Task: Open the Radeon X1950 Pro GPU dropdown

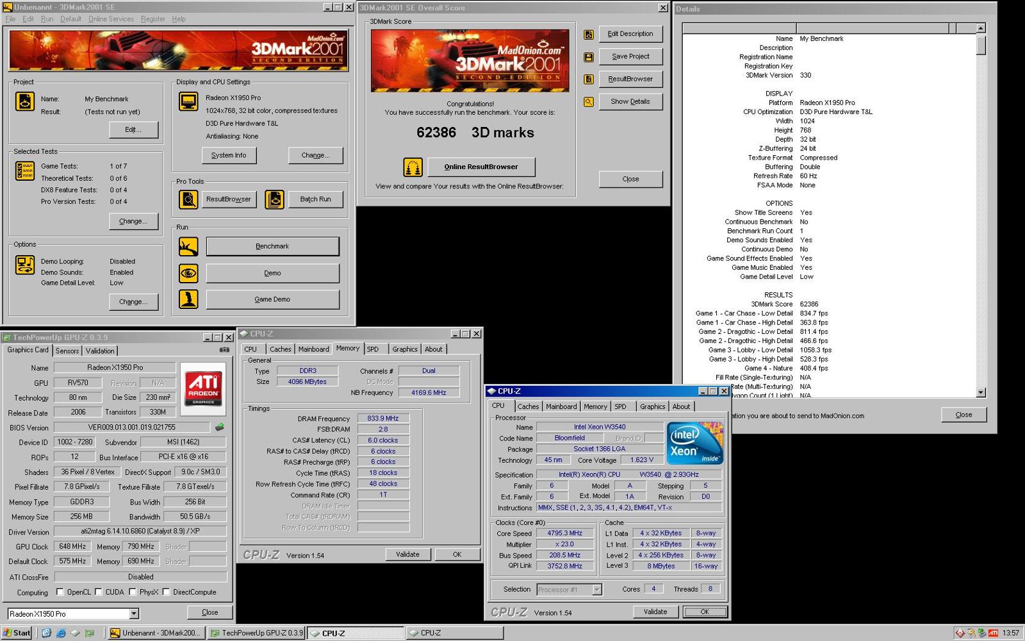Action: [x=134, y=613]
